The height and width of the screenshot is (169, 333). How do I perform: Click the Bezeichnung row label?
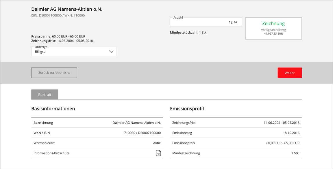43,123
